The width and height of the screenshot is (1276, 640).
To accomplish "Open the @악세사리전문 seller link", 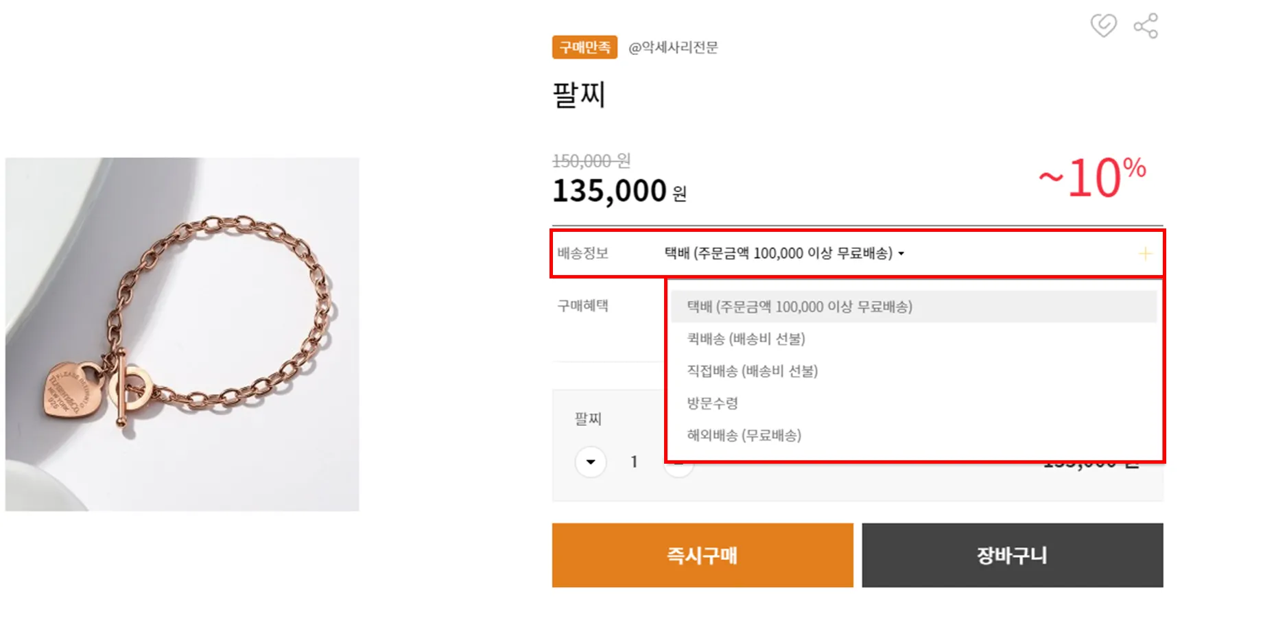I will pyautogui.click(x=673, y=47).
